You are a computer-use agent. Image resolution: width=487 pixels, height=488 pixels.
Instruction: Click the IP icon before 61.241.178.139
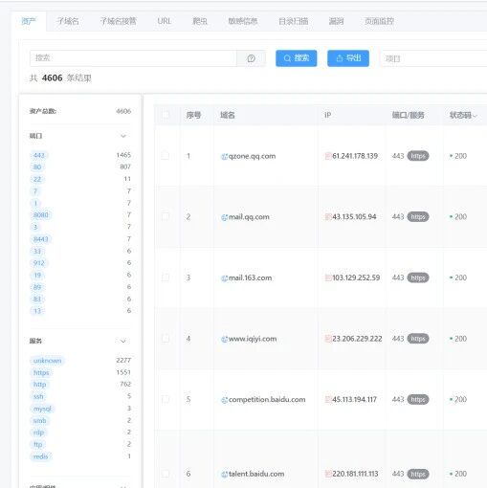pos(328,156)
